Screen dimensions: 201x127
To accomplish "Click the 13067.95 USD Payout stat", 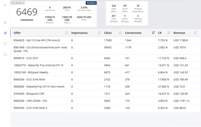I will pos(67,20).
